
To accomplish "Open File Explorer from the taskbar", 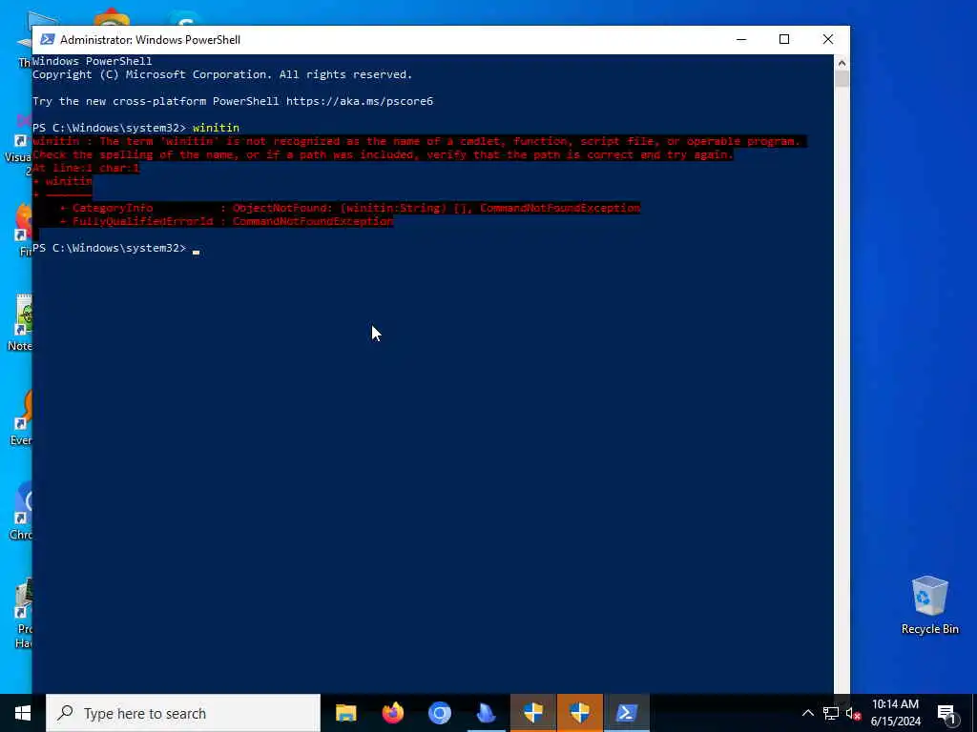I will (345, 713).
